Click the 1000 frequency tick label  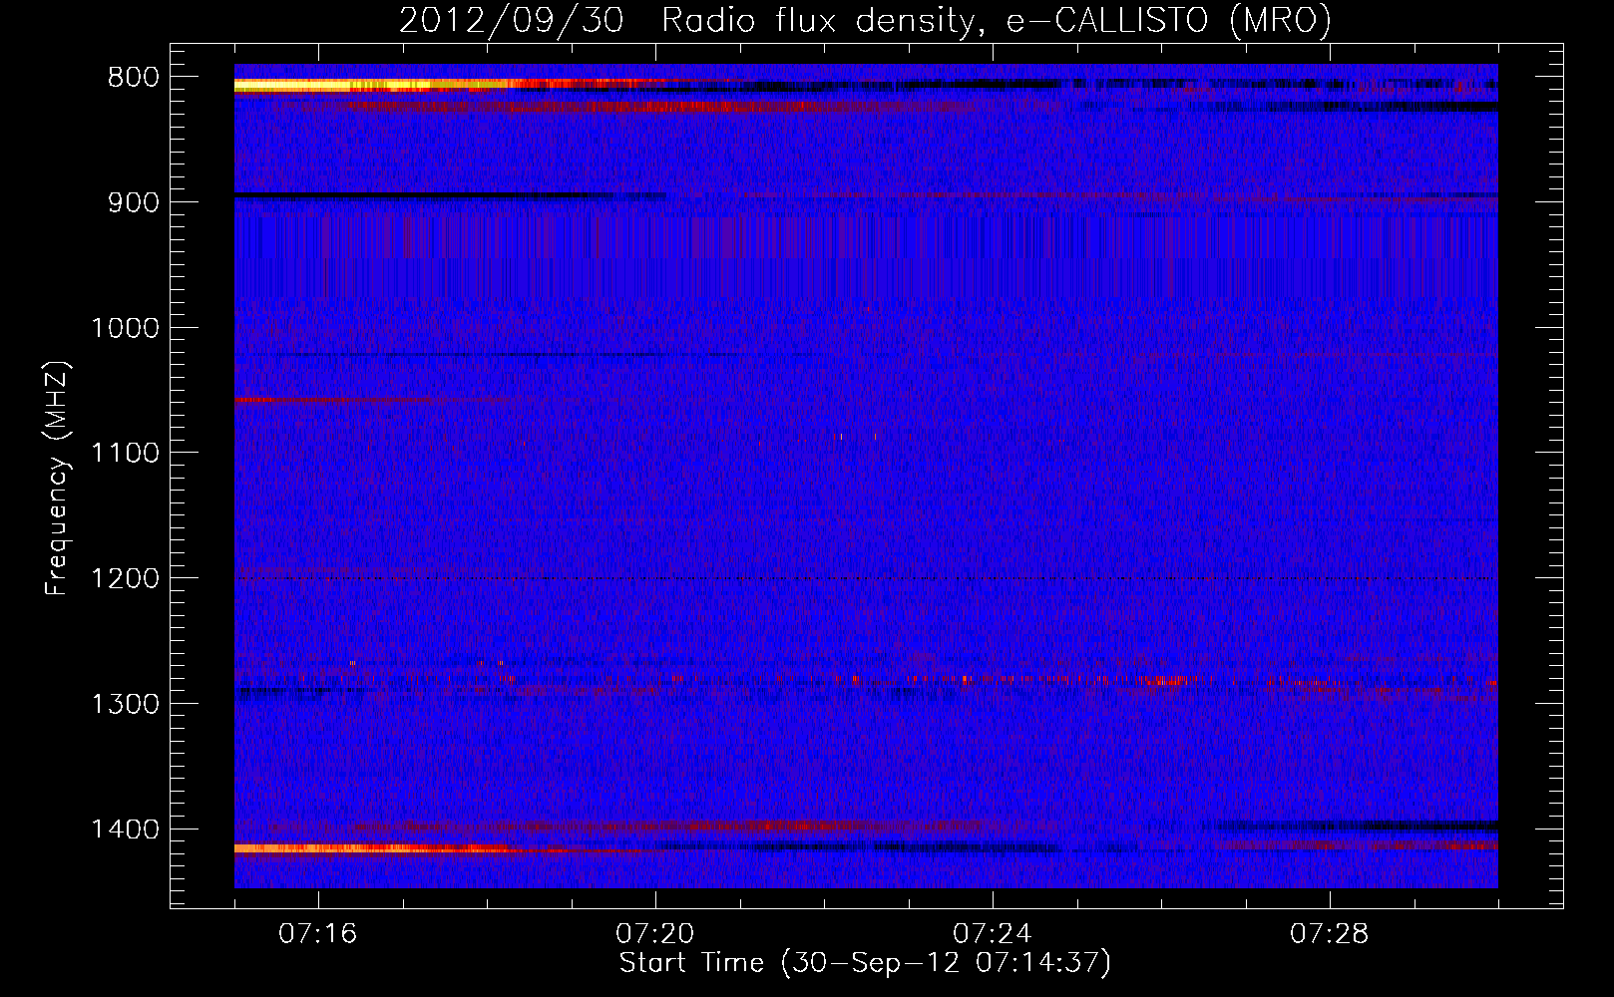pyautogui.click(x=124, y=328)
